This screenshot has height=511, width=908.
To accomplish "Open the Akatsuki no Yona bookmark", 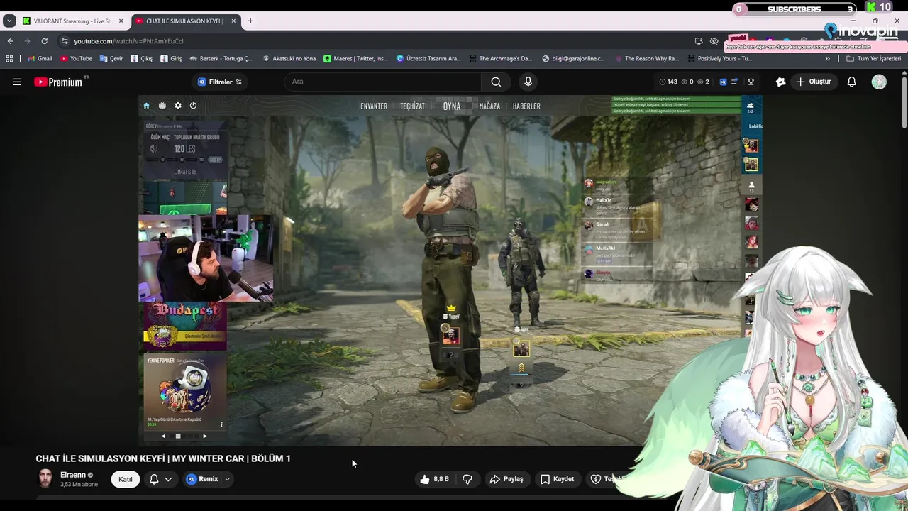I will [289, 59].
